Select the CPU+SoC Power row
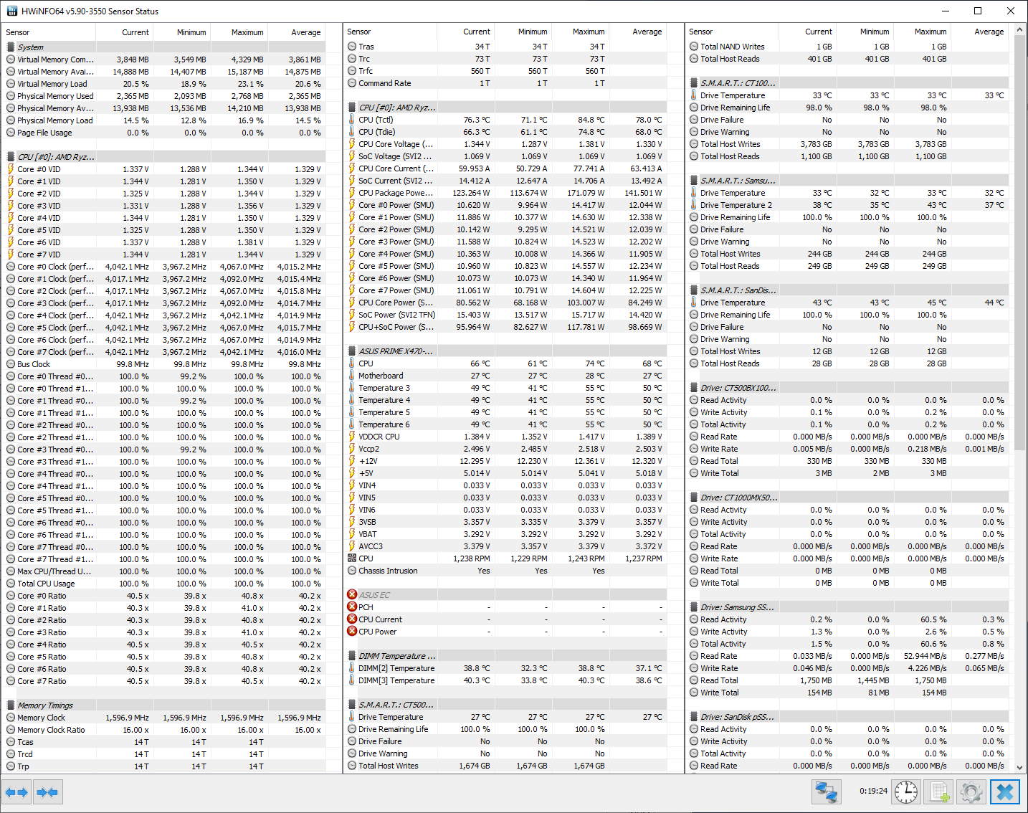 click(505, 326)
